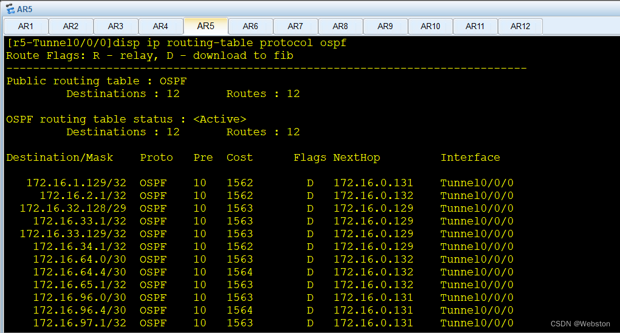Switch to the AR2 tab
The width and height of the screenshot is (620, 333).
coord(71,27)
